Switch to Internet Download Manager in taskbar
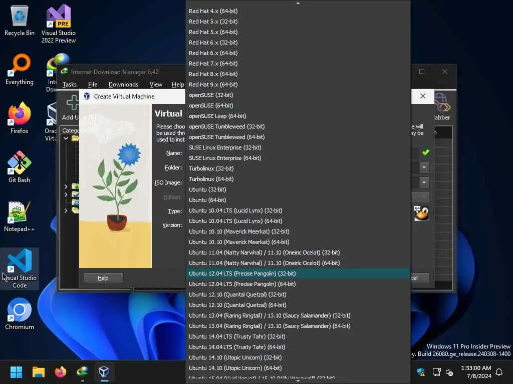 (82, 371)
